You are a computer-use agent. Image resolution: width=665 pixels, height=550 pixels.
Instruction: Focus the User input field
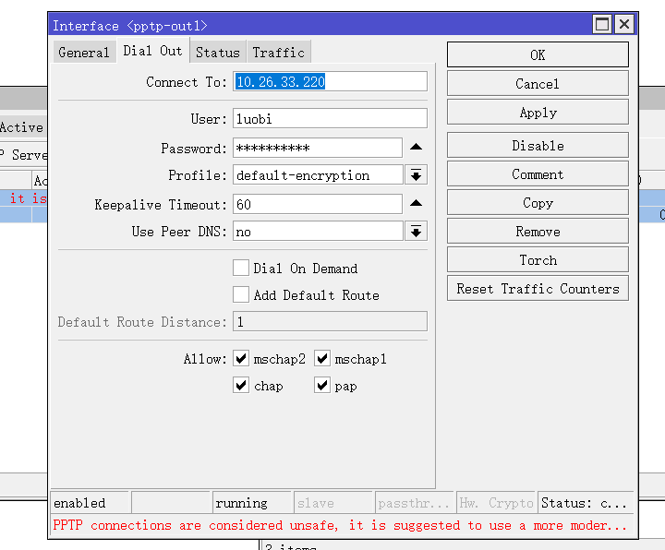click(x=330, y=119)
